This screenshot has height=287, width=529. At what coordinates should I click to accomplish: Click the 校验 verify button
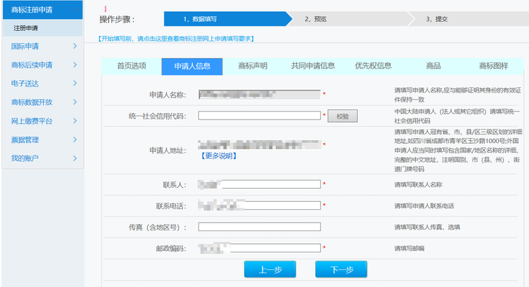[342, 116]
